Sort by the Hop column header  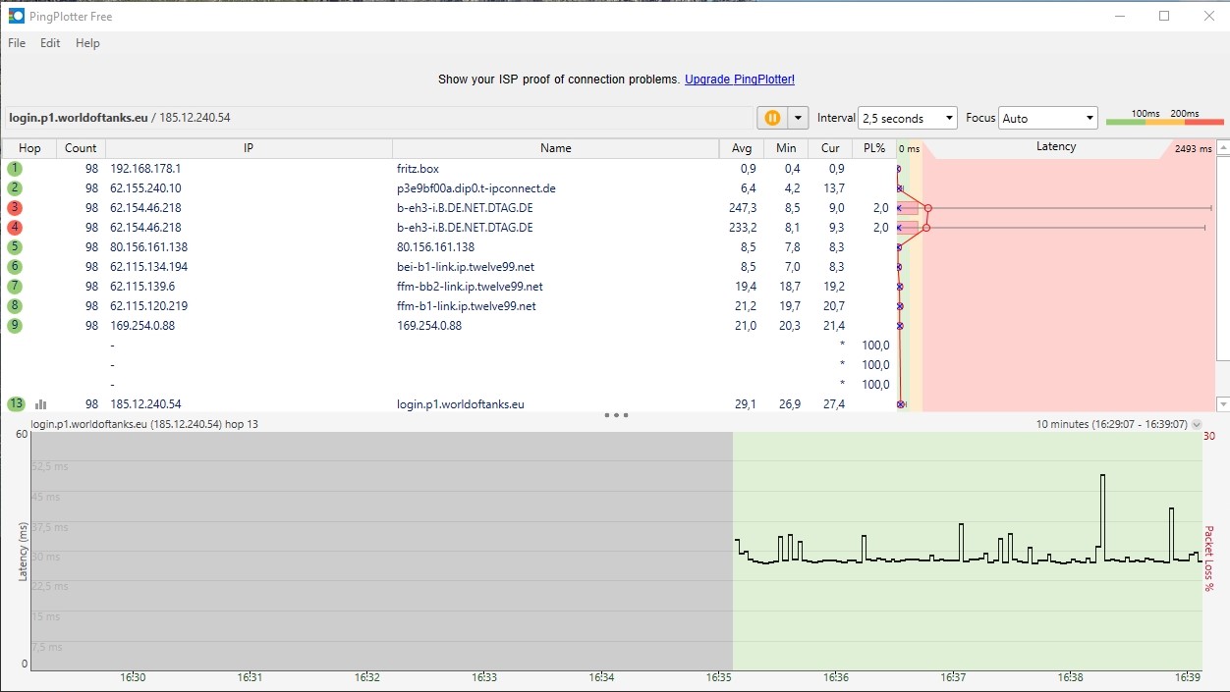(29, 148)
